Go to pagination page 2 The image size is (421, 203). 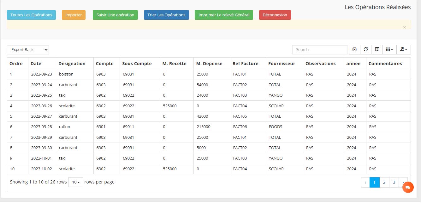pyautogui.click(x=384, y=182)
